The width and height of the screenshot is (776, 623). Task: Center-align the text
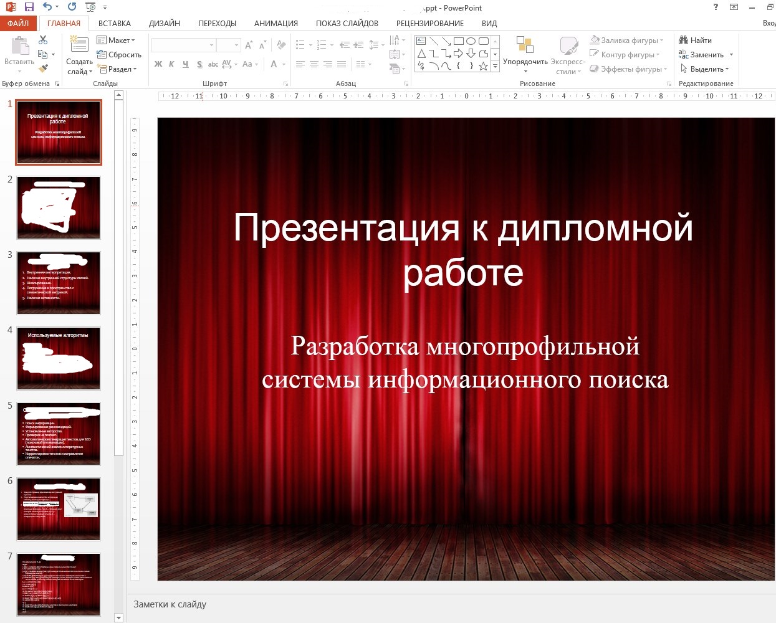(314, 64)
